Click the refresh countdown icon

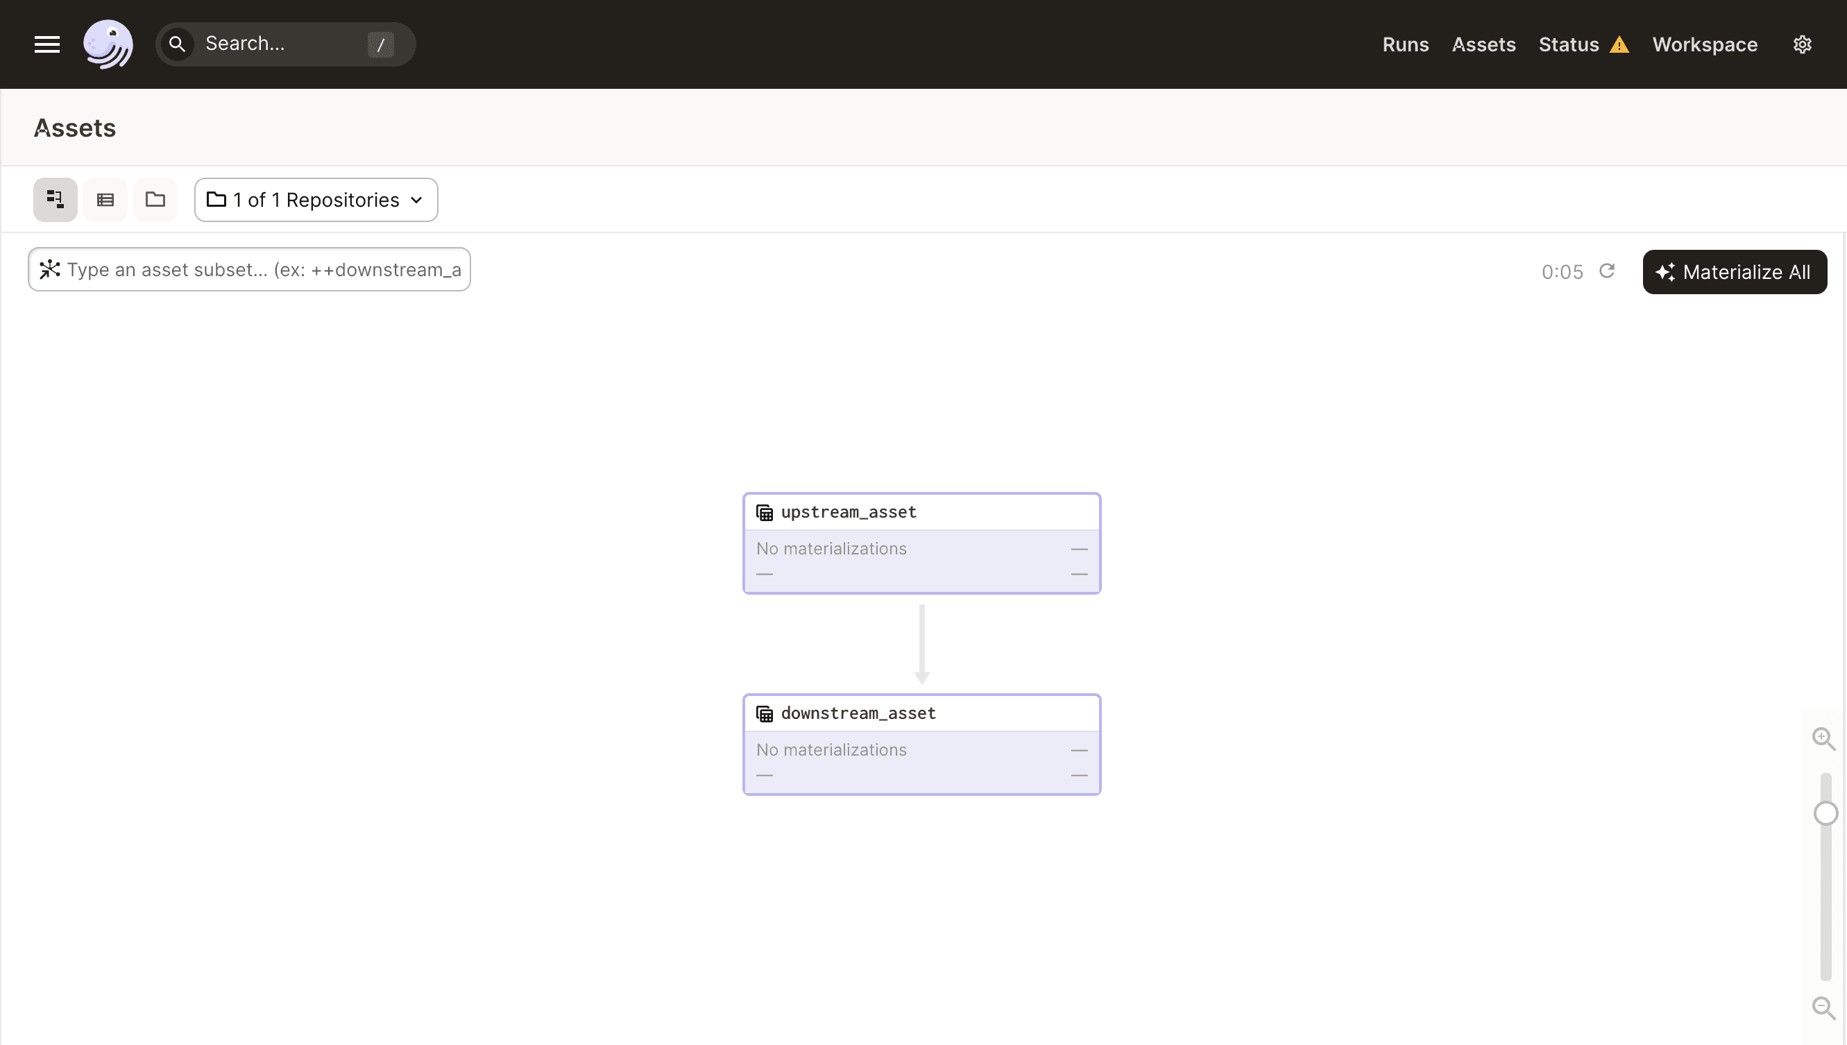pyautogui.click(x=1608, y=271)
